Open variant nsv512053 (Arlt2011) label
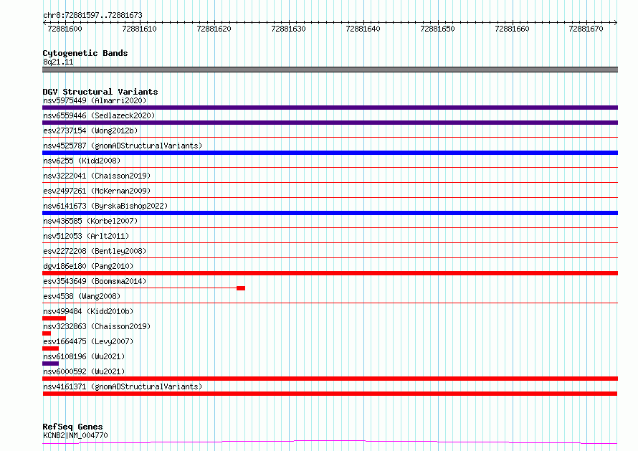Image resolution: width=638 pixels, height=451 pixels. click(x=86, y=236)
